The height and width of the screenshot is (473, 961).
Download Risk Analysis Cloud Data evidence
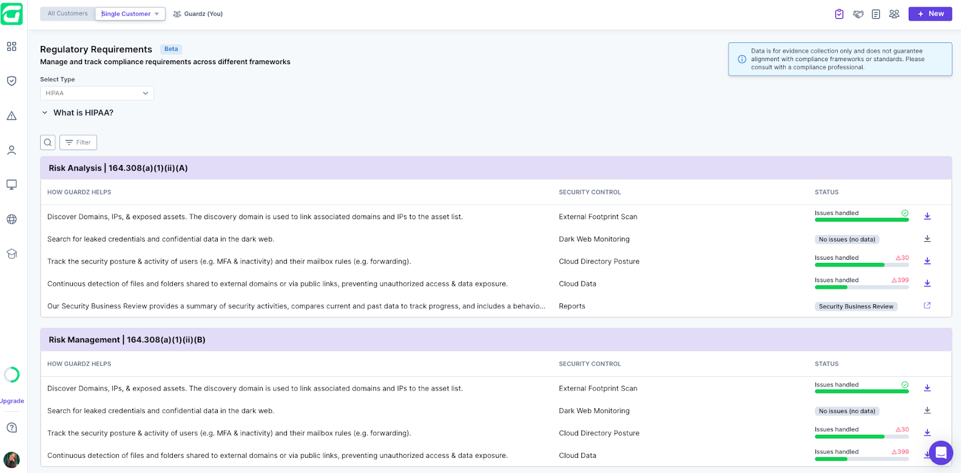[927, 283]
